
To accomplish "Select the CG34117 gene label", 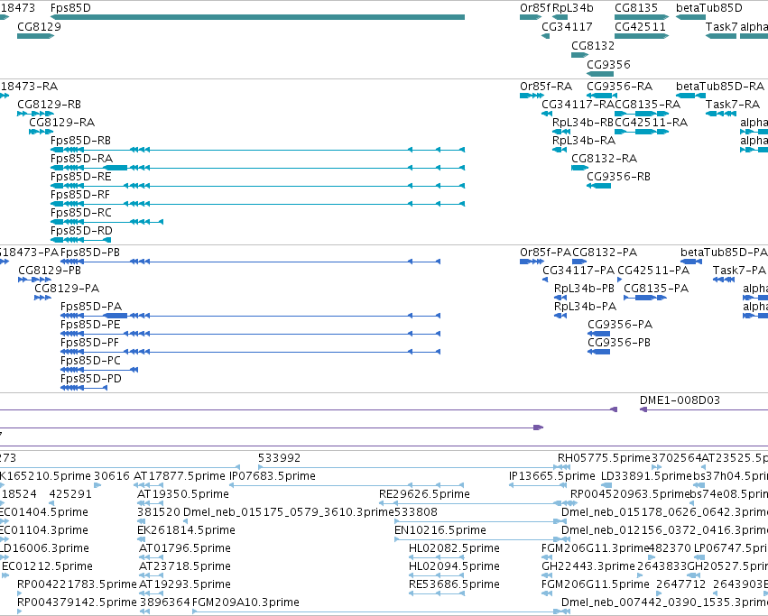I will 567,26.
